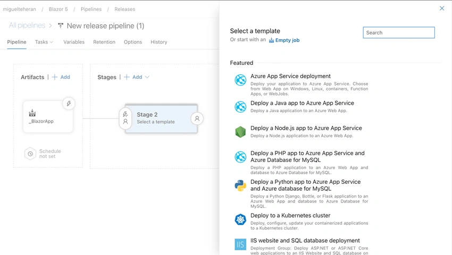This screenshot has width=452, height=255.
Task: Click the release pipeline icon beside the title
Action: click(x=61, y=25)
